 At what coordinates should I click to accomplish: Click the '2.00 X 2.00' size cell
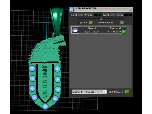click(92, 32)
